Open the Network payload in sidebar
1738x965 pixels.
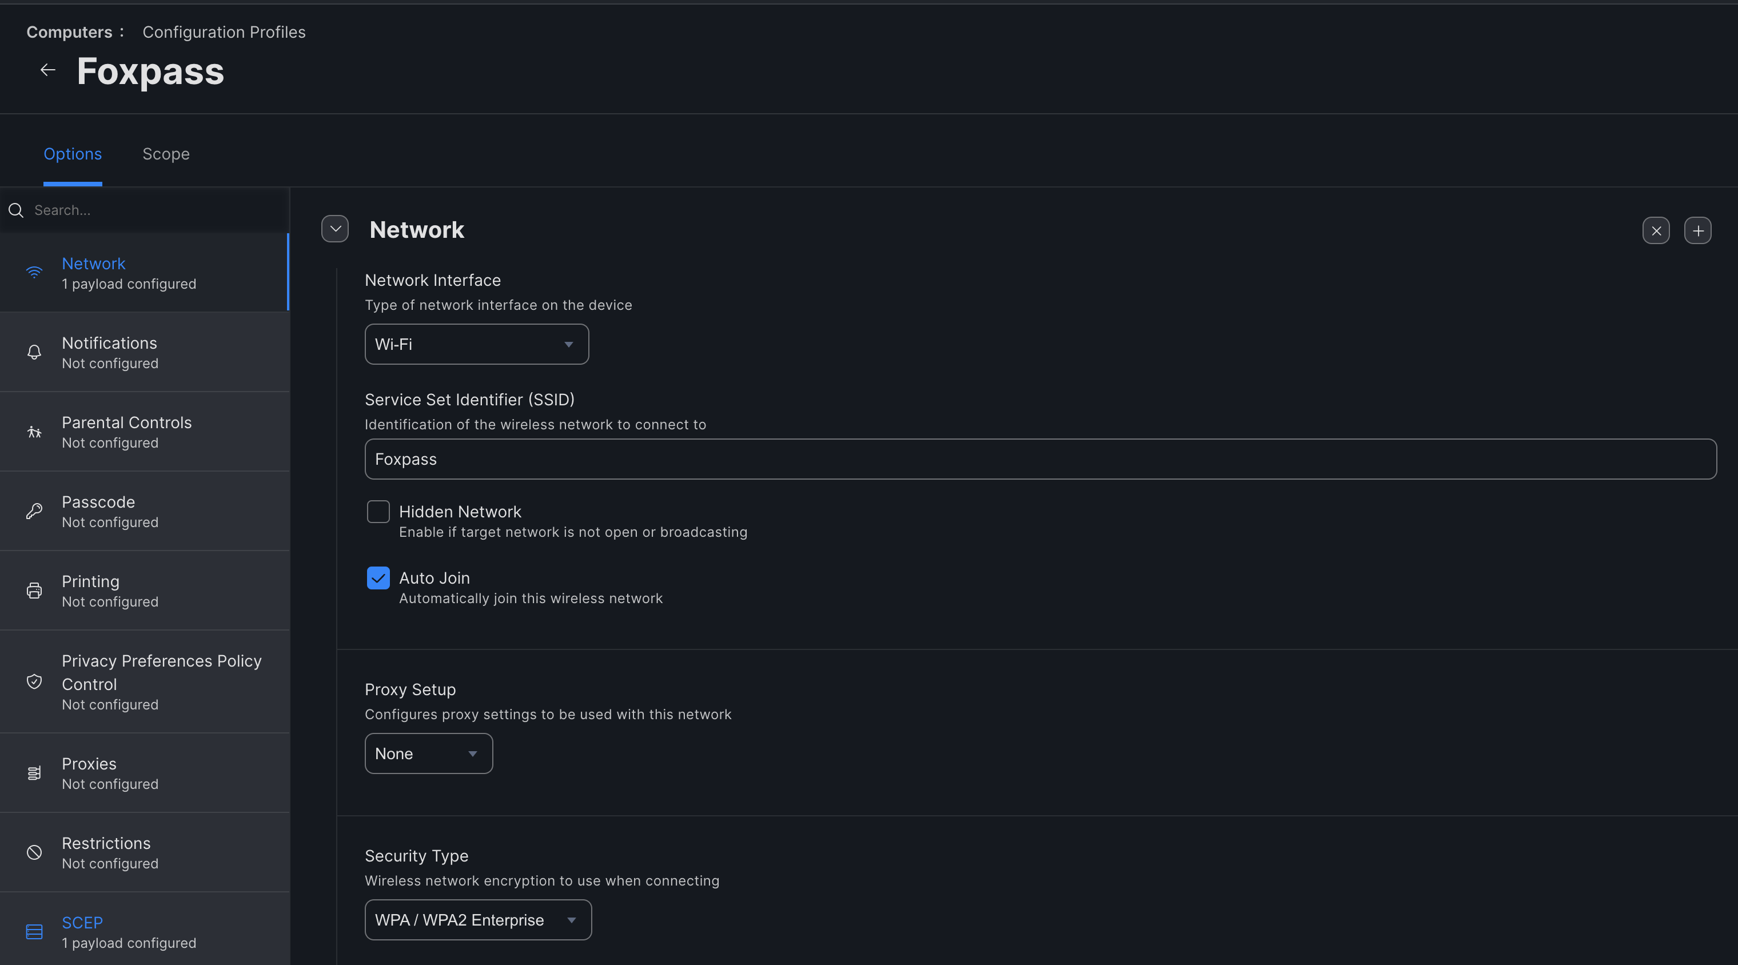pos(145,273)
